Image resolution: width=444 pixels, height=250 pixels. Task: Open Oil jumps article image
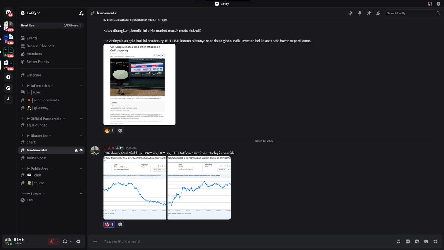139,84
